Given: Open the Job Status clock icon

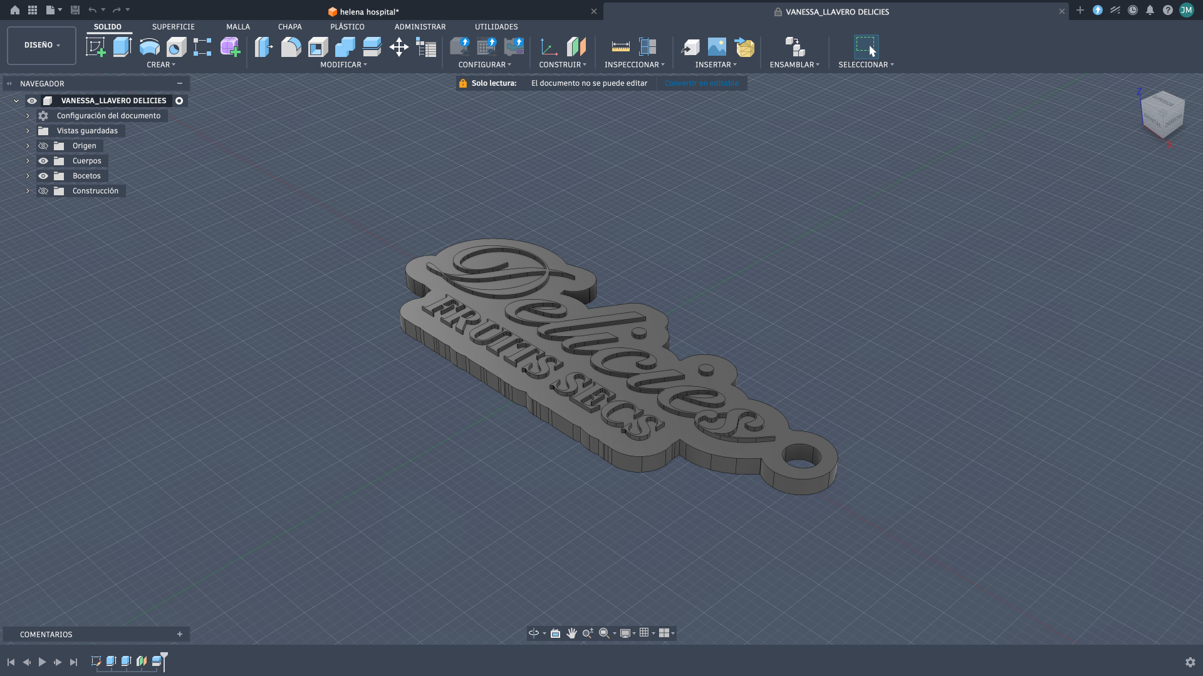Looking at the screenshot, I should click(x=1133, y=10).
